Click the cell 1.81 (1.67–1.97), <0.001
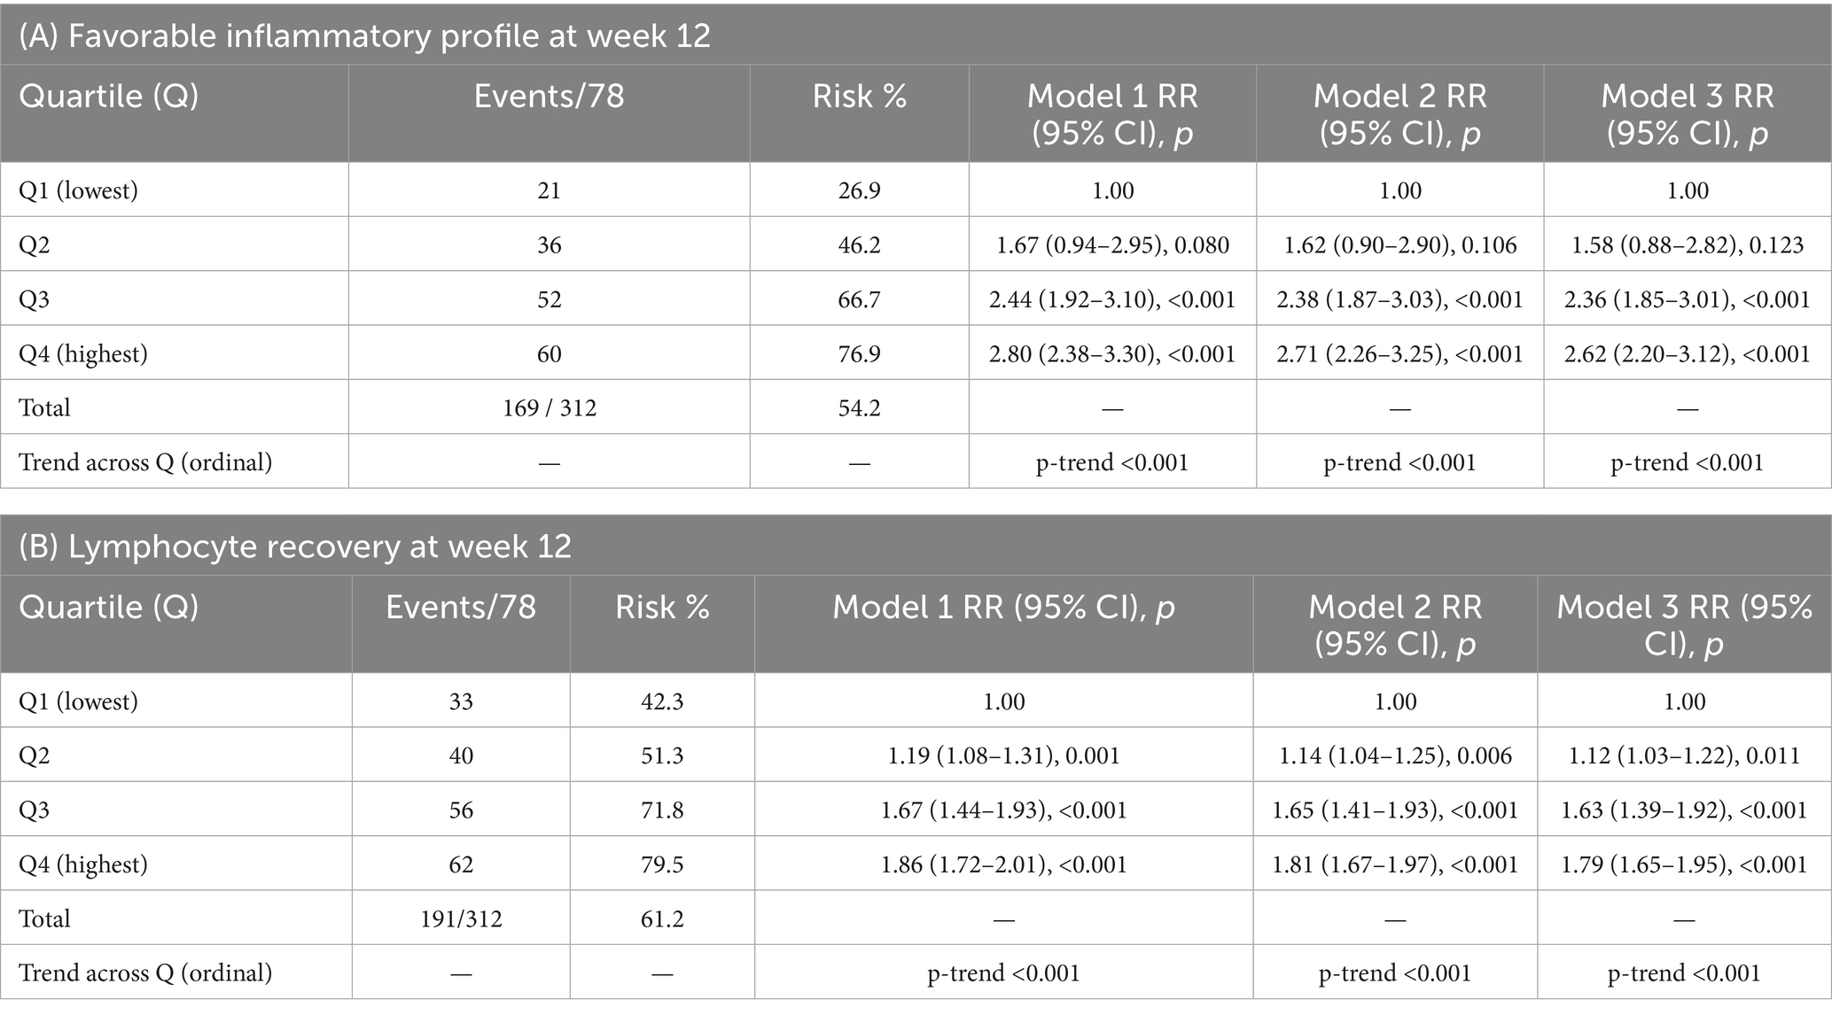 (x=1395, y=864)
